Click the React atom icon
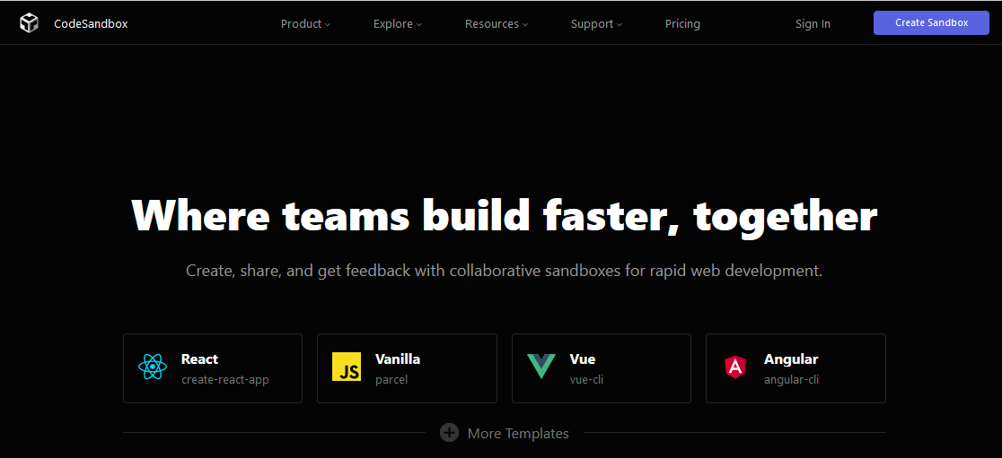1002x458 pixels. 152,367
